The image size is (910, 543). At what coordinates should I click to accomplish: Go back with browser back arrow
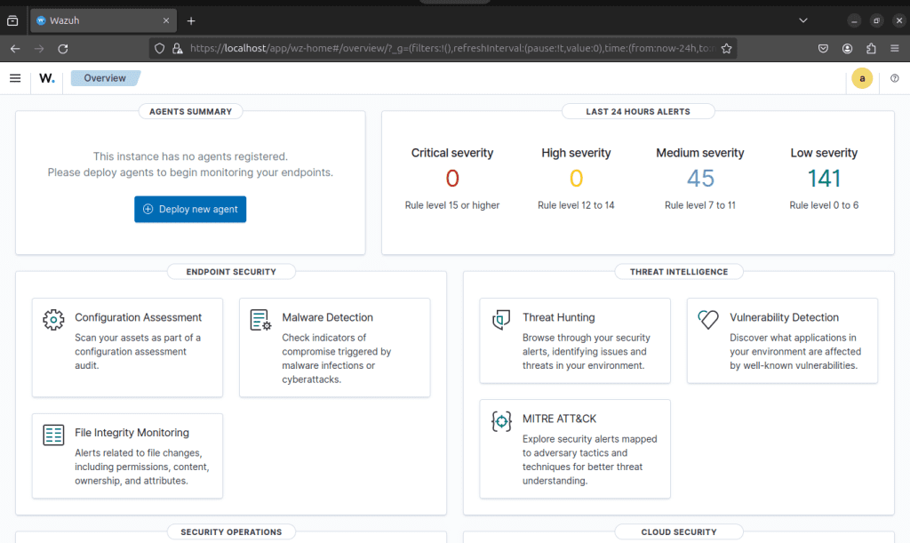coord(15,49)
